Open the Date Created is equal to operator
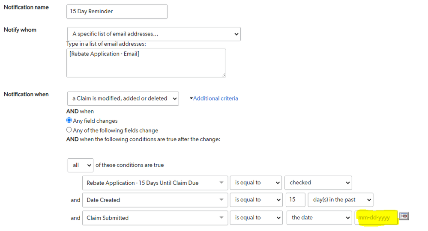The height and width of the screenshot is (231, 428). 256,200
